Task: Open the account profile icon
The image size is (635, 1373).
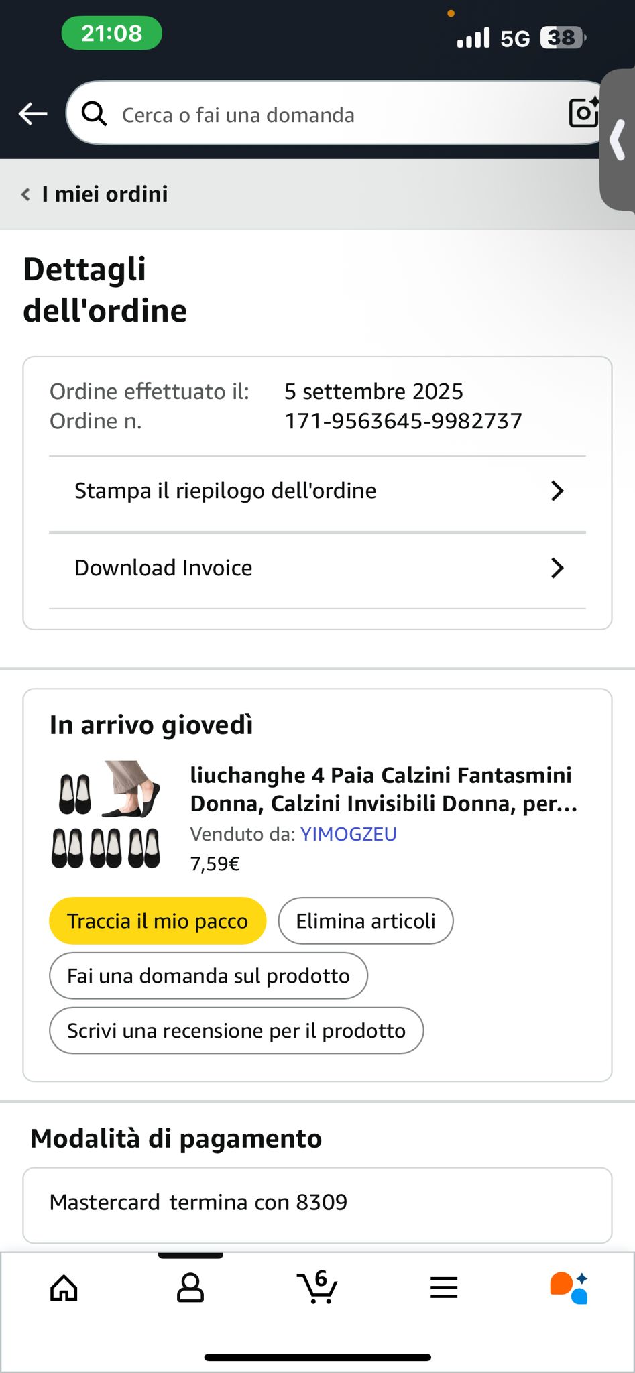Action: click(x=190, y=1287)
